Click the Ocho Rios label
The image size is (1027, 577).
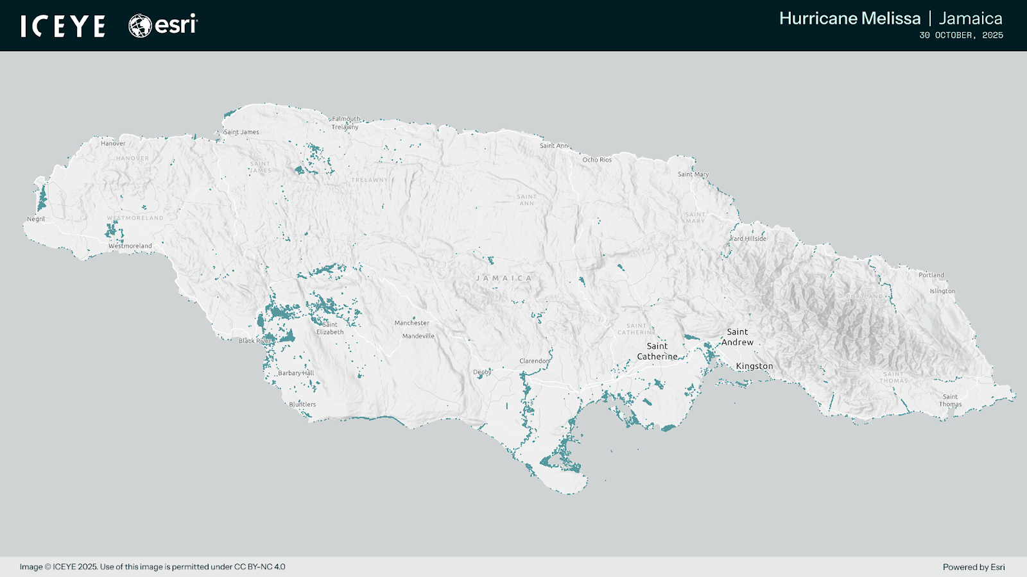[597, 160]
